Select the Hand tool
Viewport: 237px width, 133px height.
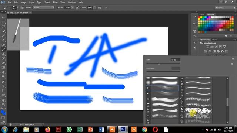pos(3,100)
